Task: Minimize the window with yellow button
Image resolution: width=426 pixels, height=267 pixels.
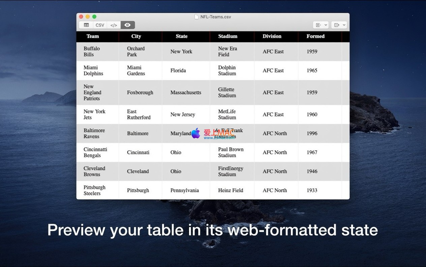Action: [88, 17]
